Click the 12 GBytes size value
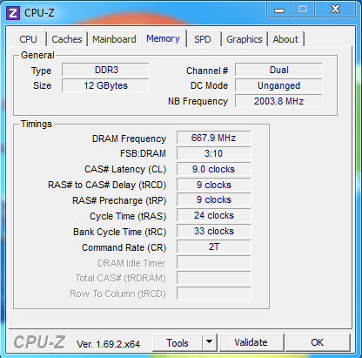362x358 pixels. point(105,85)
